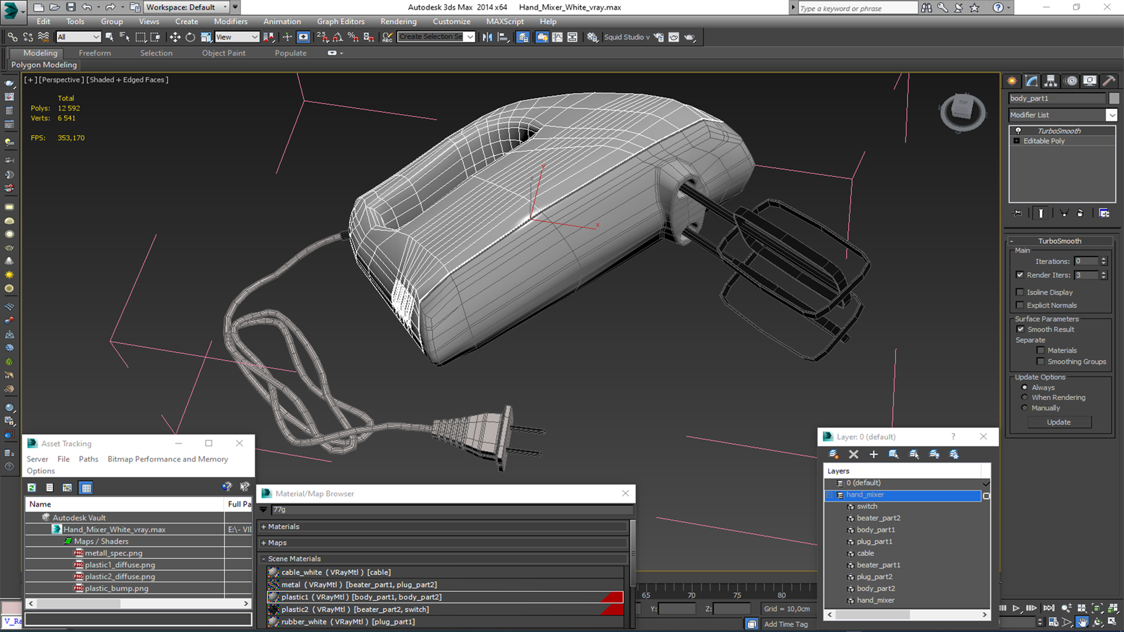The height and width of the screenshot is (632, 1124).
Task: Toggle TurboSmooth modifier lightbulb
Action: pos(1018,130)
